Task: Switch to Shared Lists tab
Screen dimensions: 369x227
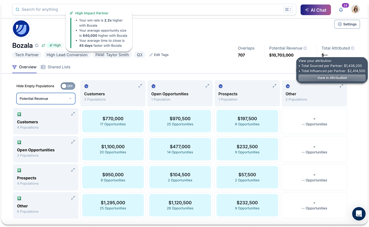Action: [56, 67]
